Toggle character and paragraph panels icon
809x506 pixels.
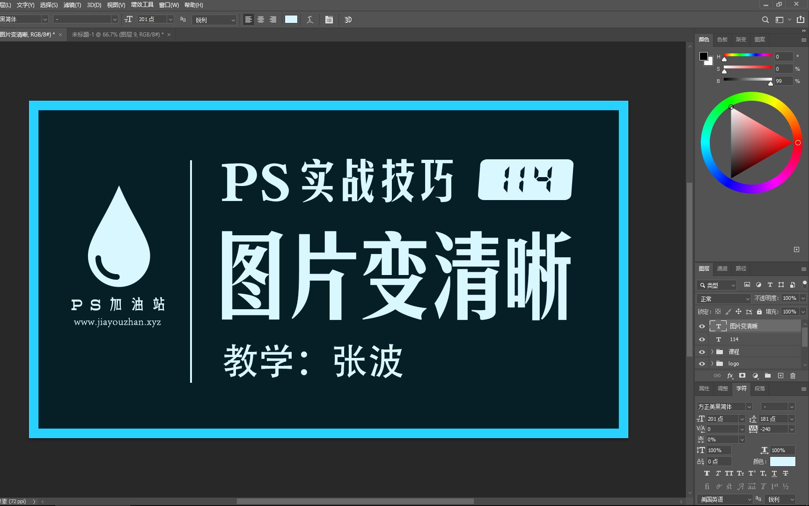pyautogui.click(x=329, y=20)
